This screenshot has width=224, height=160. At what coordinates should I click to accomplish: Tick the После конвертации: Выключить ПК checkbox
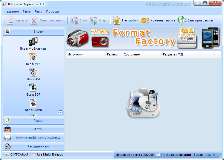tap(158, 155)
